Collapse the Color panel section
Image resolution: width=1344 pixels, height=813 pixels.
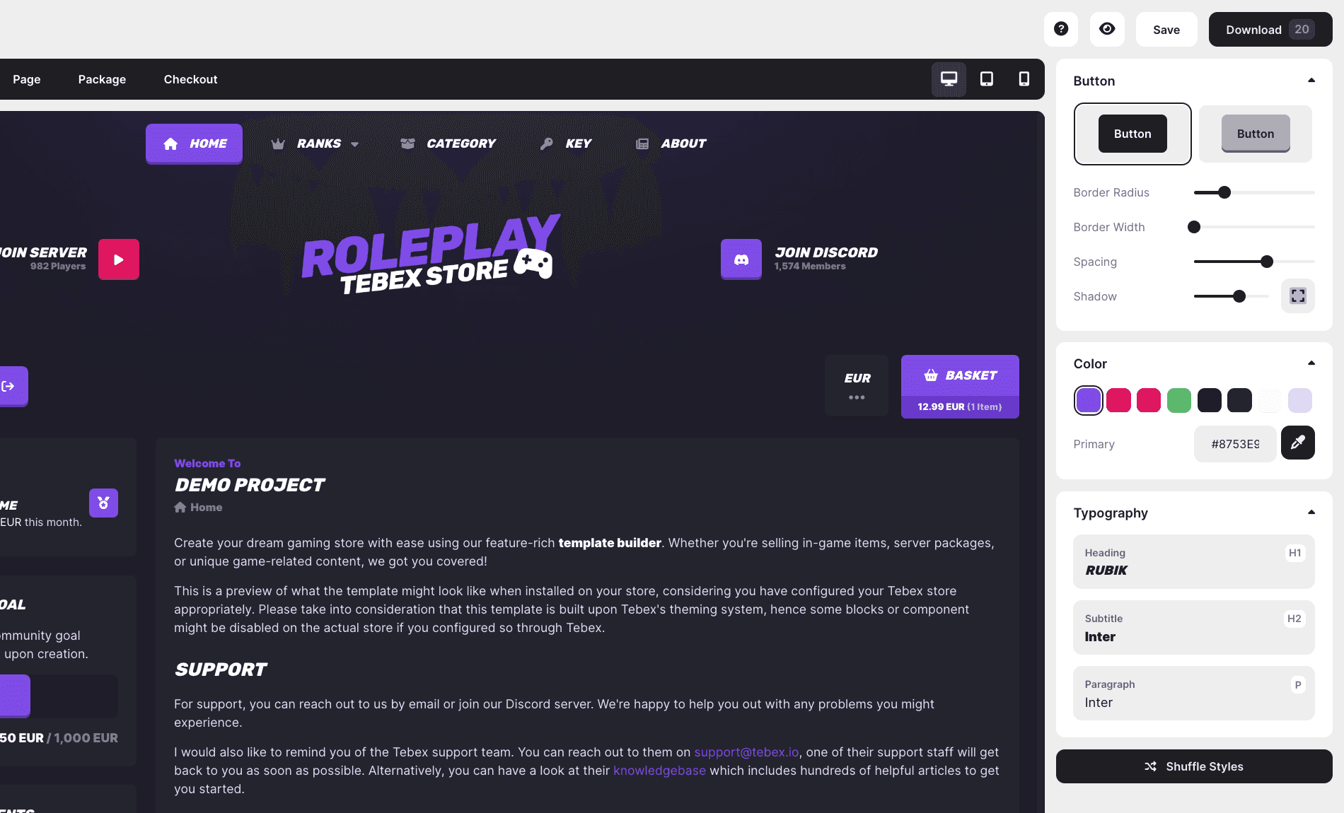[x=1311, y=363]
